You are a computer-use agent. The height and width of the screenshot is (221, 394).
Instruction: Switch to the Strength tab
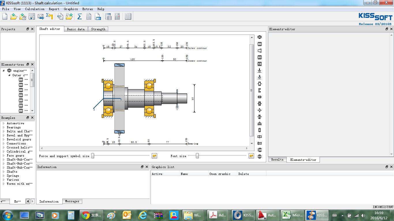coord(98,29)
